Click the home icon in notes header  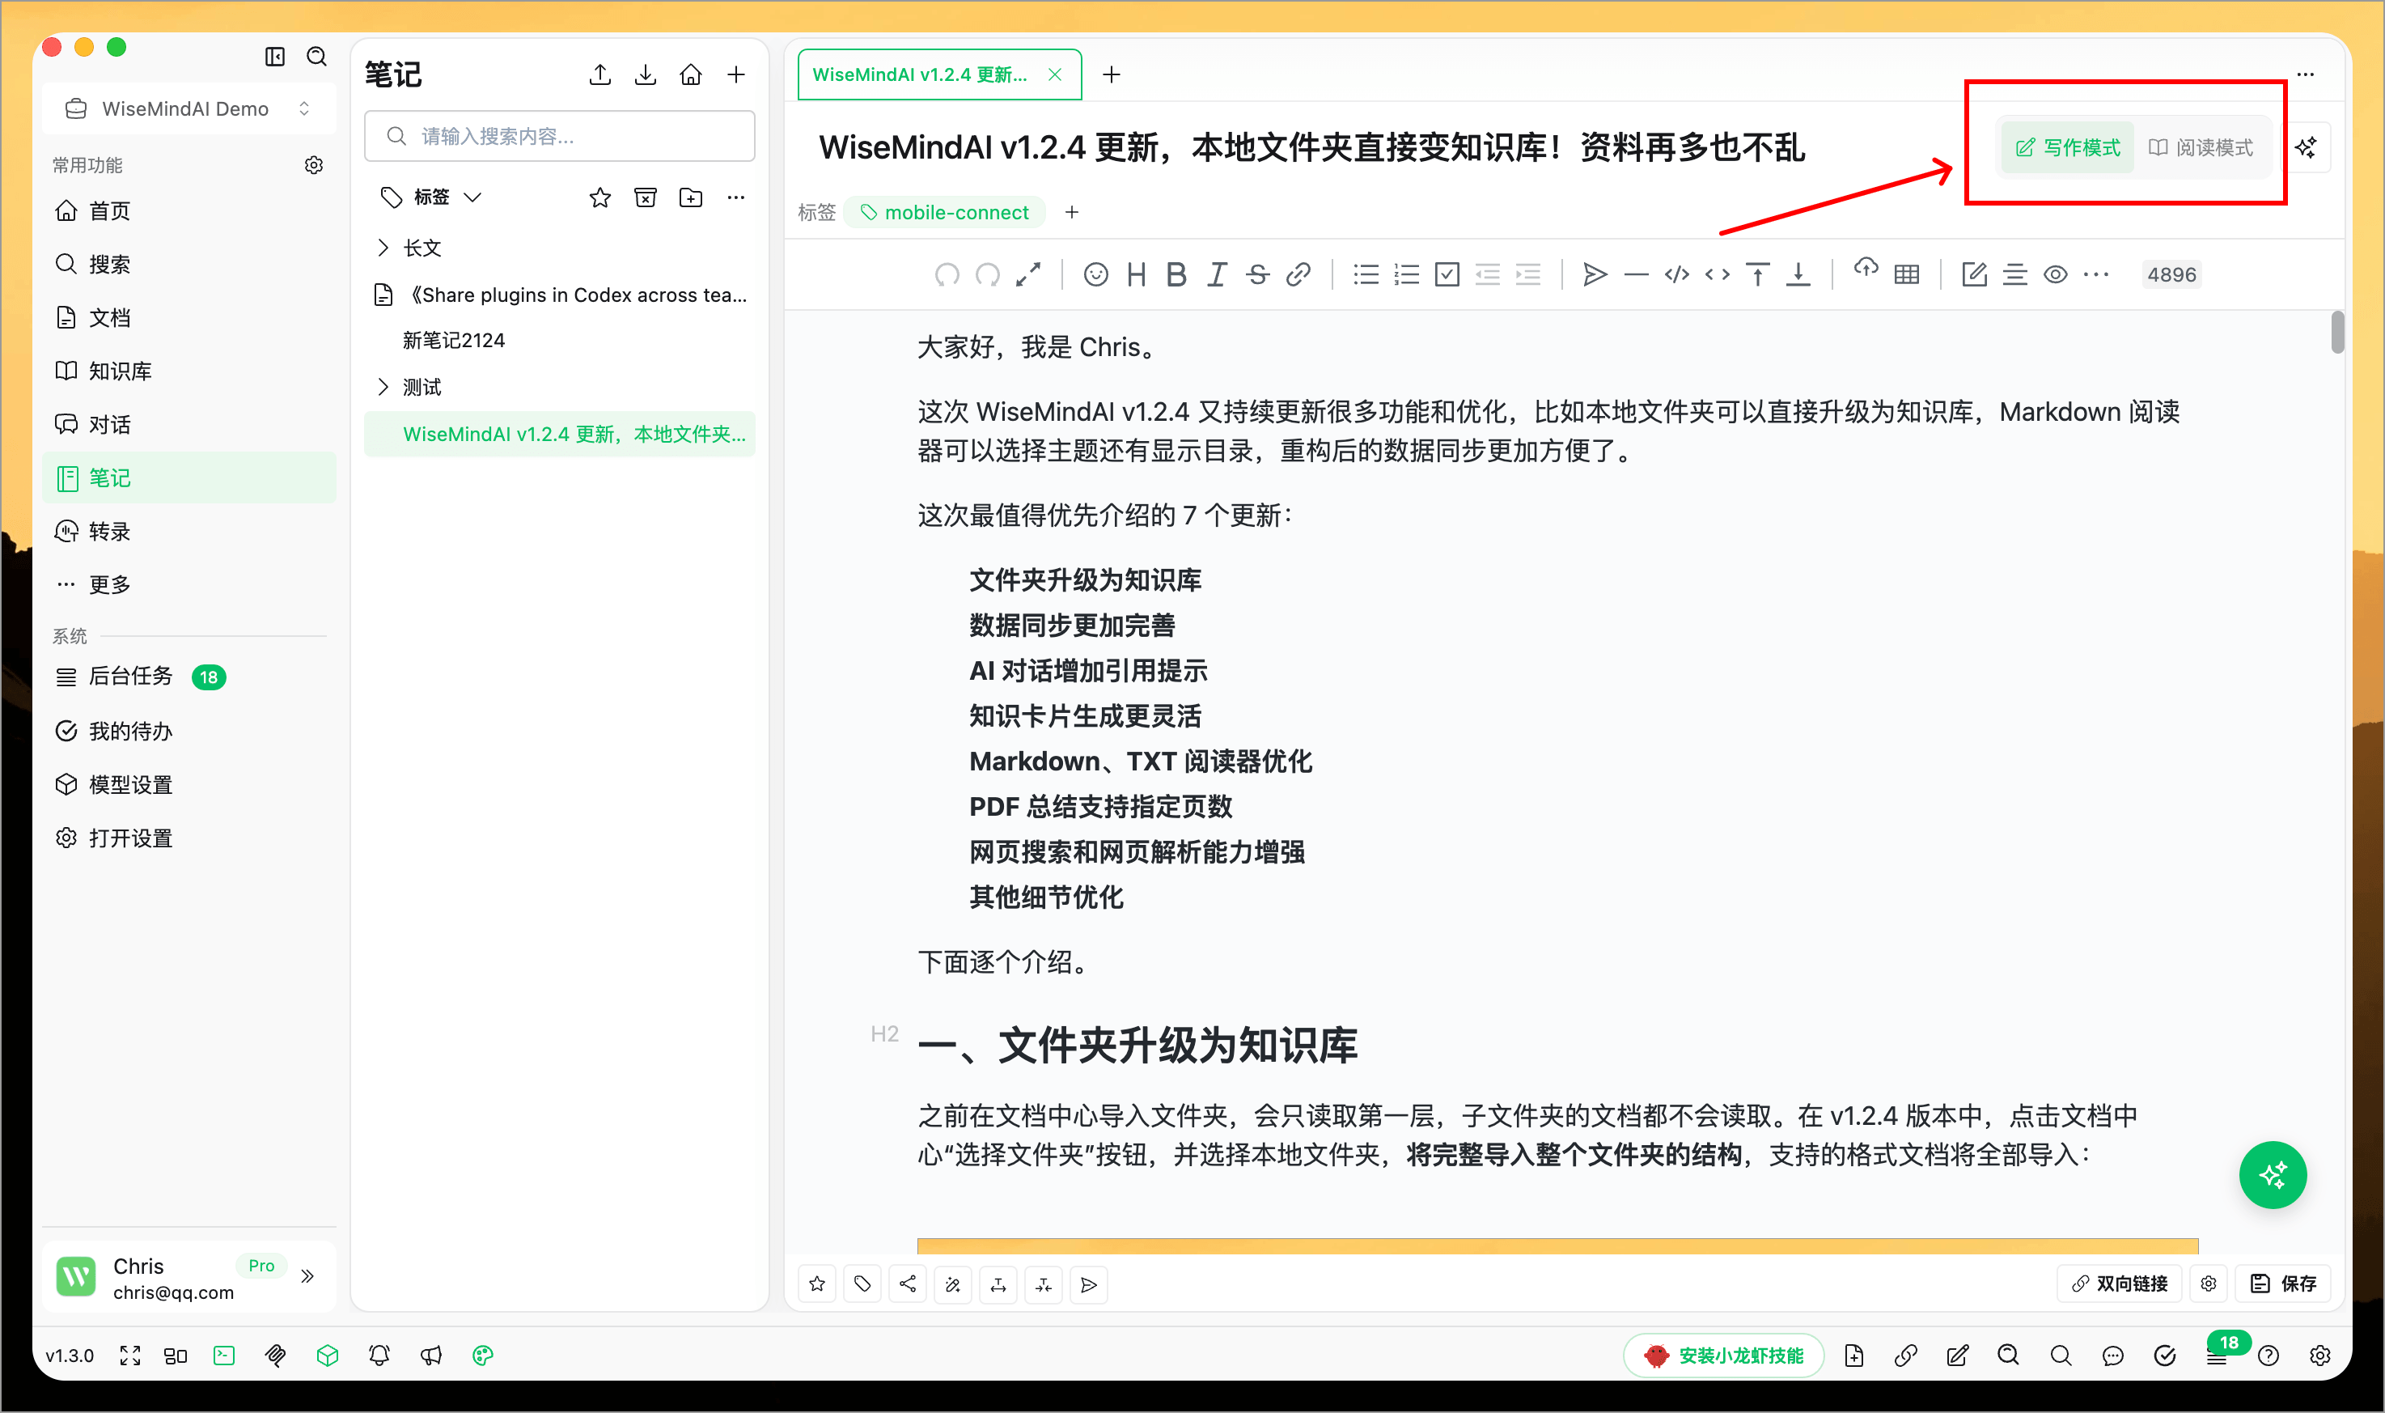(x=691, y=74)
